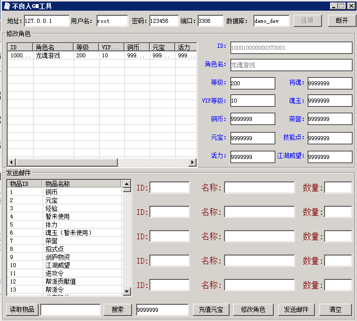Viewport: 357px width, 321px height.
Task: Click the 等级 level input field
Action: 252,83
